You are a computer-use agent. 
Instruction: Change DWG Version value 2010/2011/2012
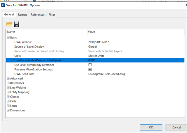pos(99,42)
